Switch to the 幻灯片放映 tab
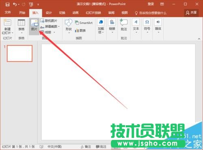 [93, 13]
